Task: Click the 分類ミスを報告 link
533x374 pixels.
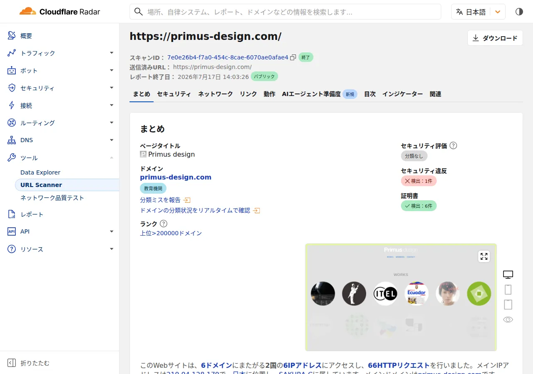Action: 165,200
